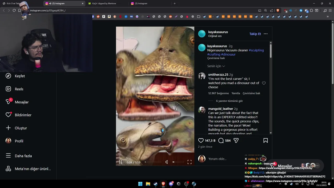This screenshot has height=188, width=334.
Task: Open the #dinosaur hashtag link
Action: pos(228,54)
